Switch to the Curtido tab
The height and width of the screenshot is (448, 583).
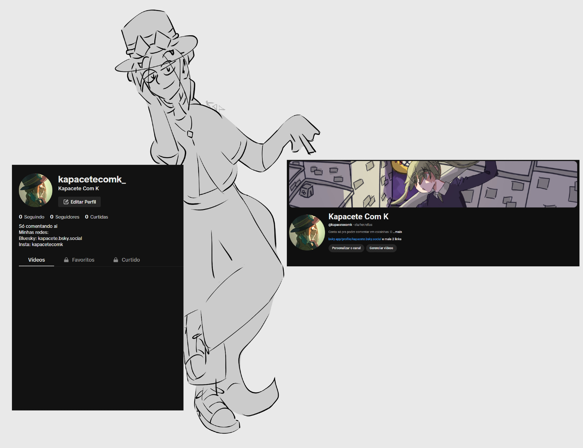pos(131,260)
